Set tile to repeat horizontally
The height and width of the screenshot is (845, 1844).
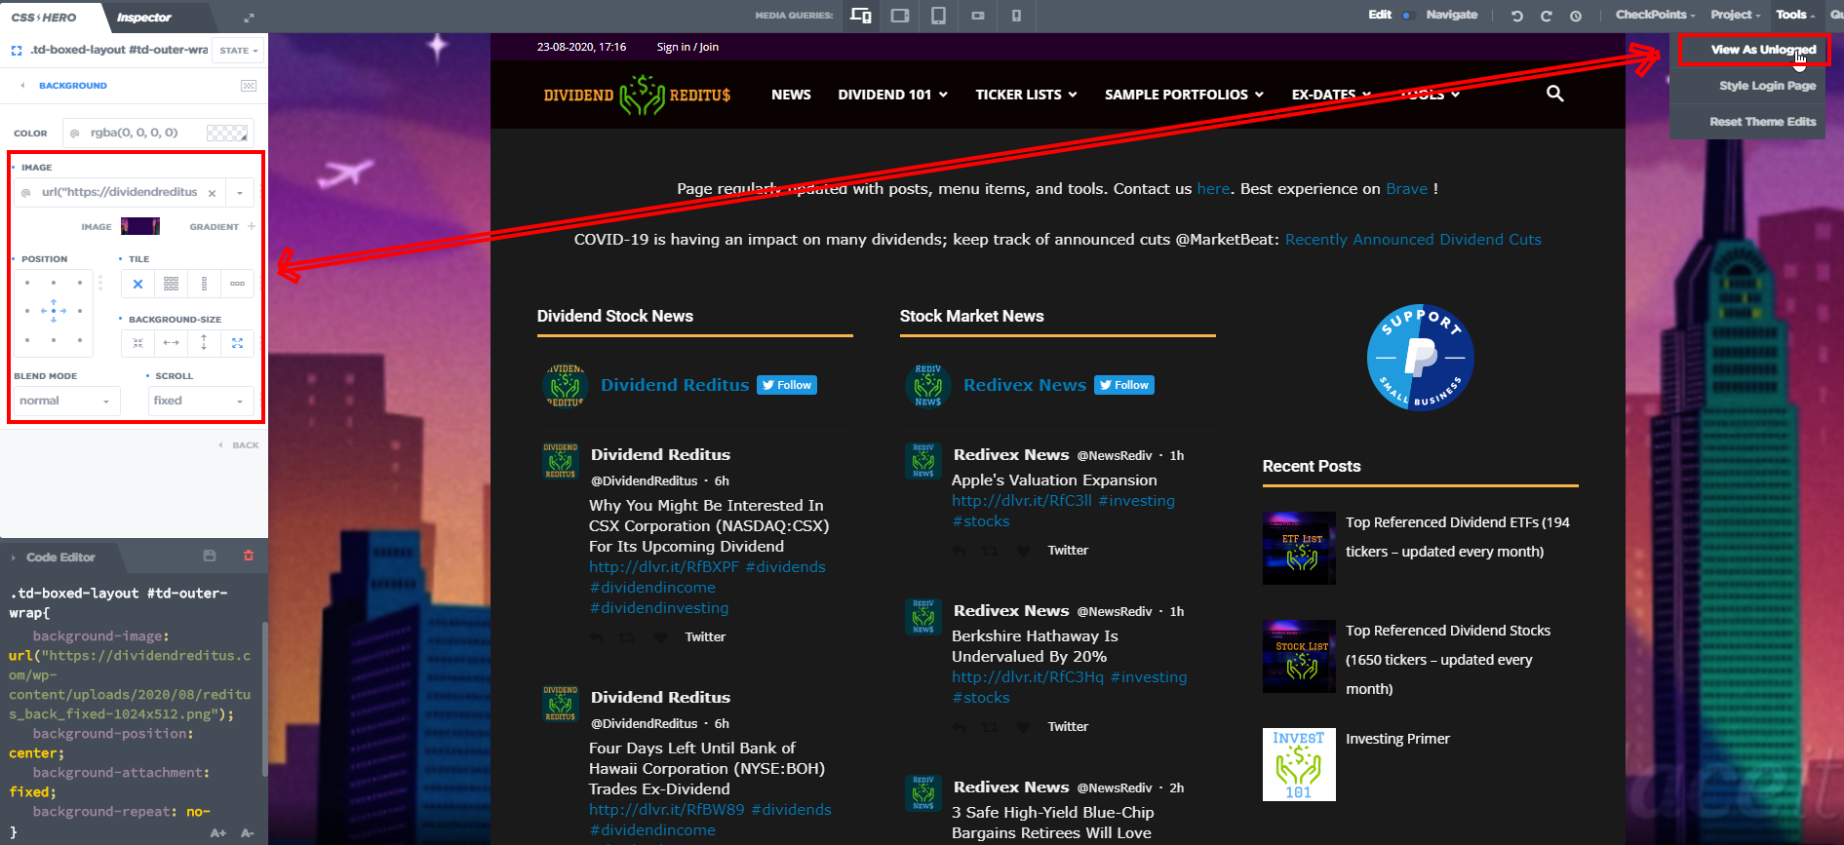(x=237, y=284)
